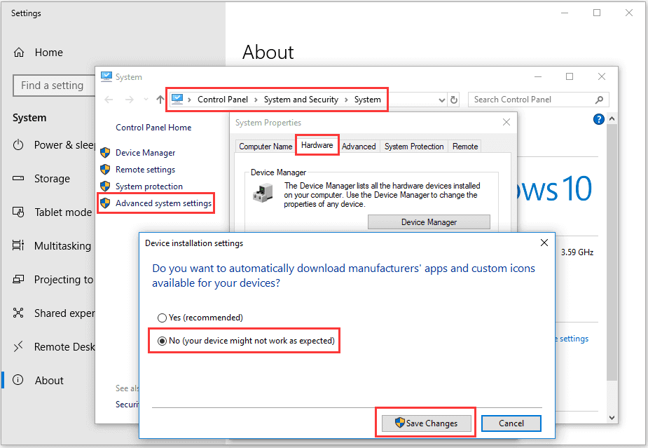The width and height of the screenshot is (648, 448).
Task: Switch to the Hardware tab
Action: coord(317,146)
